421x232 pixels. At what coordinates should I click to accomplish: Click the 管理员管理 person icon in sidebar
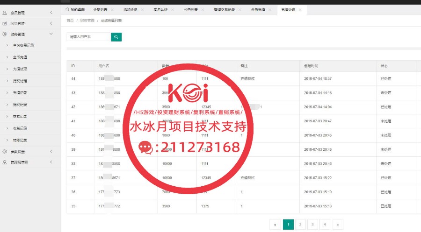pos(5,162)
